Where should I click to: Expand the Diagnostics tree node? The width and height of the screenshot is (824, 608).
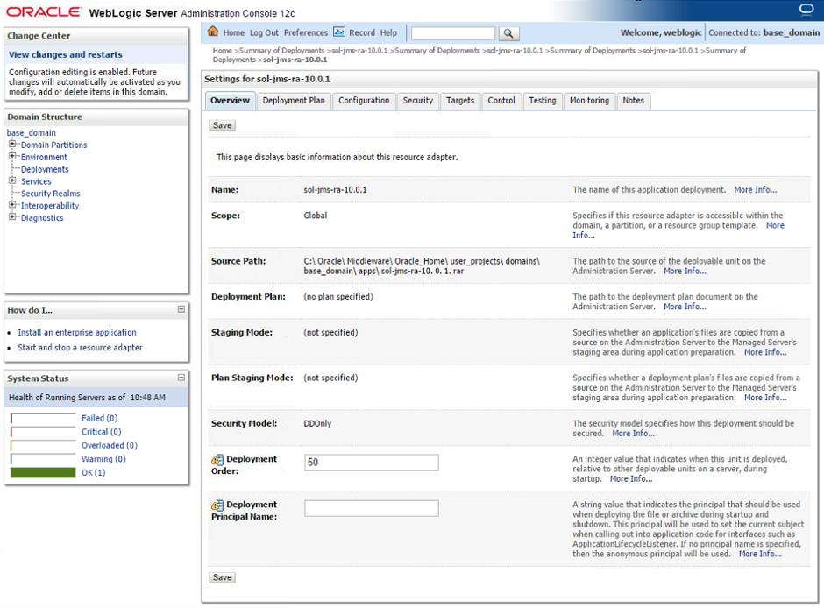13,217
